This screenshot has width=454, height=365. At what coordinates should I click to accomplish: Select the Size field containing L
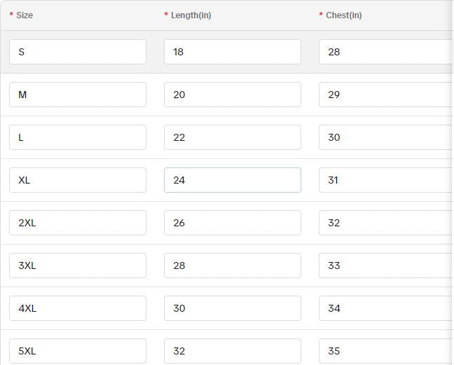pyautogui.click(x=77, y=137)
